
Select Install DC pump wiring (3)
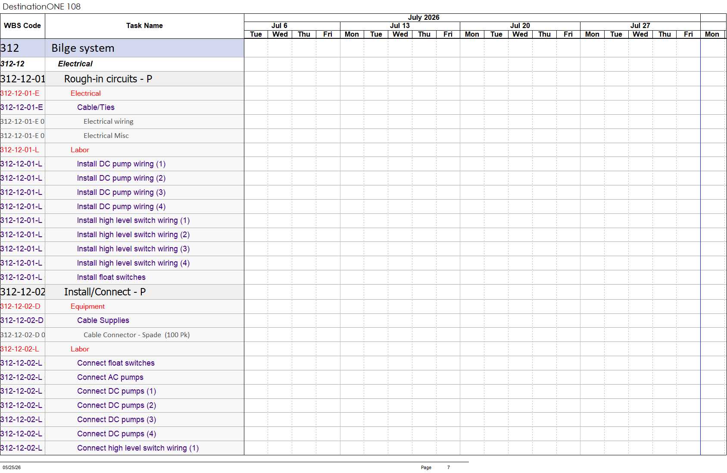pos(122,192)
